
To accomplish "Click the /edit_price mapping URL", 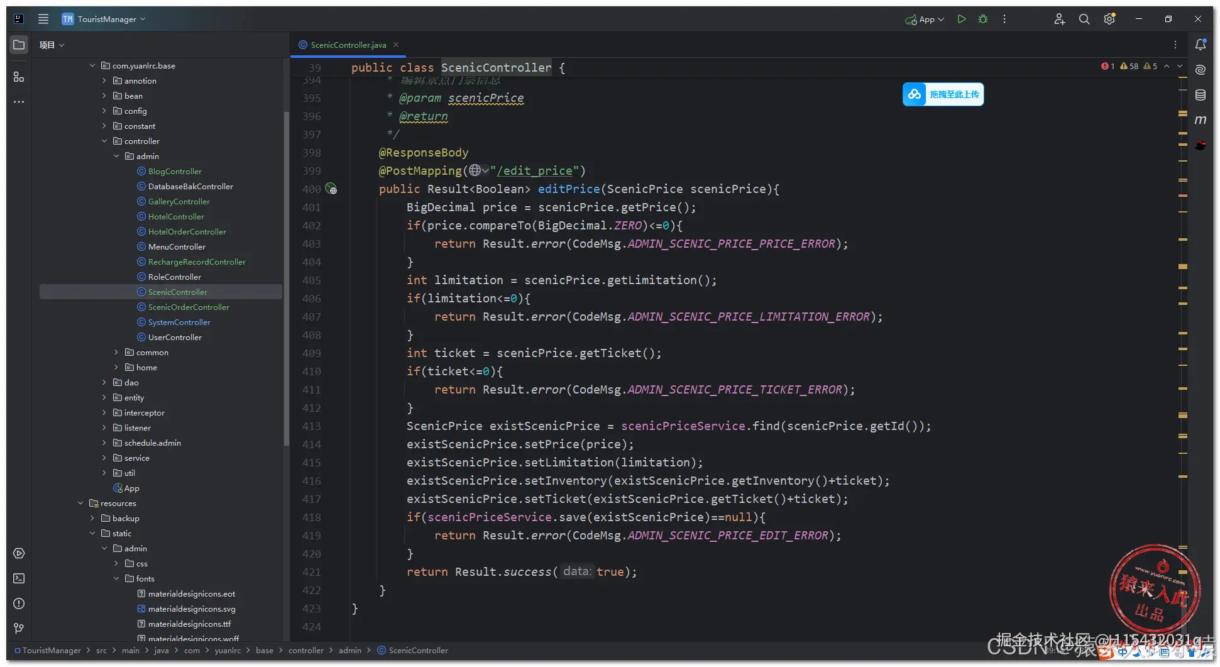I will (x=534, y=170).
